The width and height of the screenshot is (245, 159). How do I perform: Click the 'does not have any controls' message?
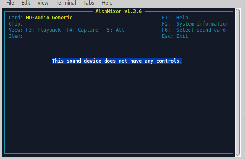click(x=117, y=61)
